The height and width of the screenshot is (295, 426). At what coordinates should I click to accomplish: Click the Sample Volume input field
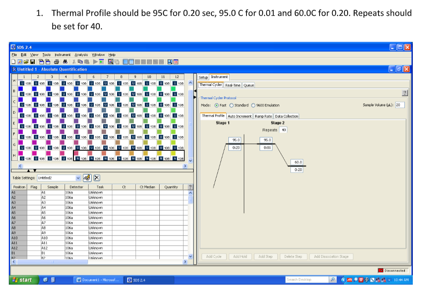(400, 105)
